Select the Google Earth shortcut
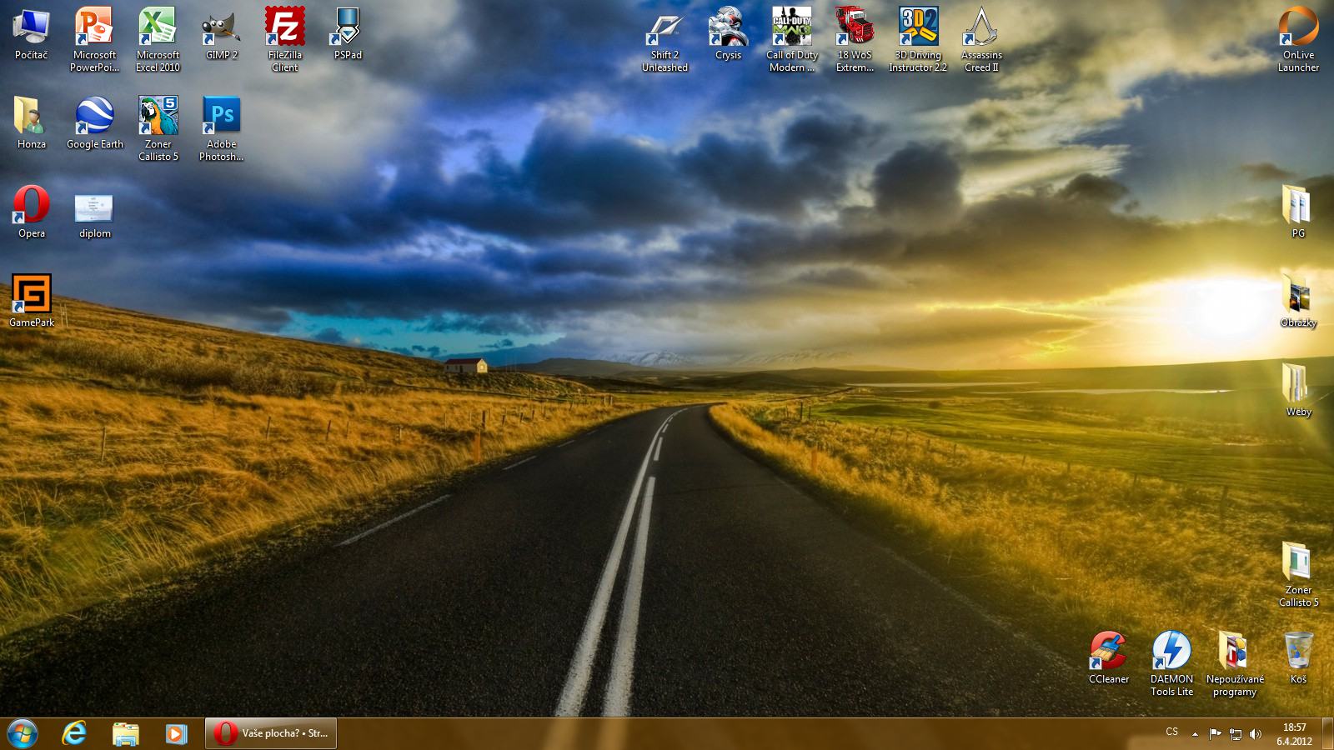The image size is (1334, 750). click(x=94, y=117)
